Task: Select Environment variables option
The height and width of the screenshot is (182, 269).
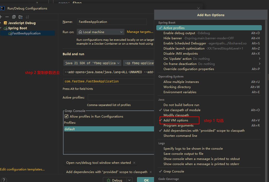Action: [209, 92]
